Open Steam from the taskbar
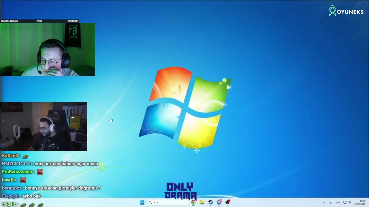 [x=210, y=202]
